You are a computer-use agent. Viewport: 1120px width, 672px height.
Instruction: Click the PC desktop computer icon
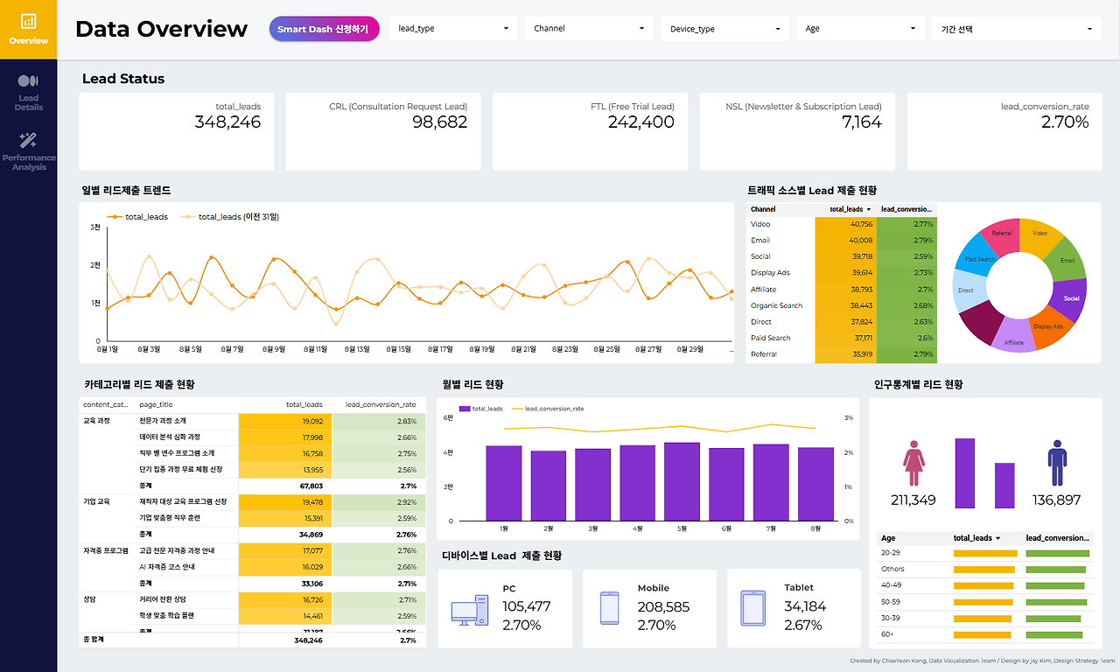(470, 609)
